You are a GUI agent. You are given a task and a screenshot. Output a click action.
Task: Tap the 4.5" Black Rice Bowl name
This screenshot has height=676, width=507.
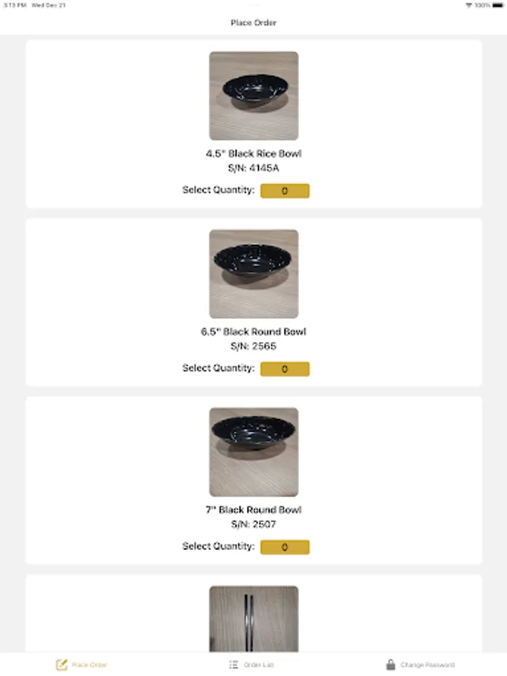(254, 153)
